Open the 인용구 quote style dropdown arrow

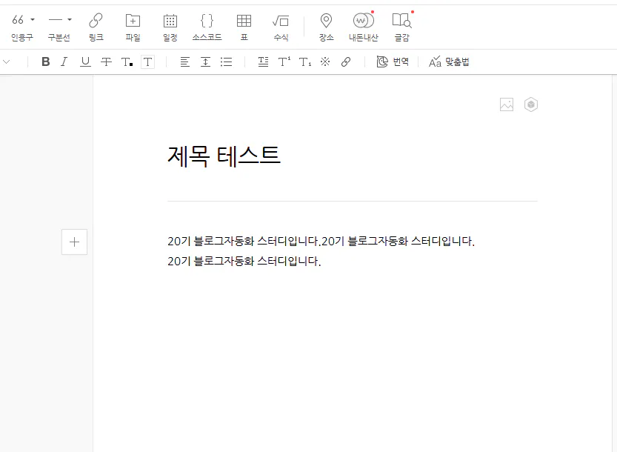33,20
